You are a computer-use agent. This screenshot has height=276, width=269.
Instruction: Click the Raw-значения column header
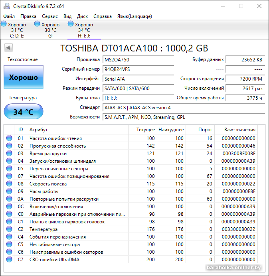(x=240, y=130)
